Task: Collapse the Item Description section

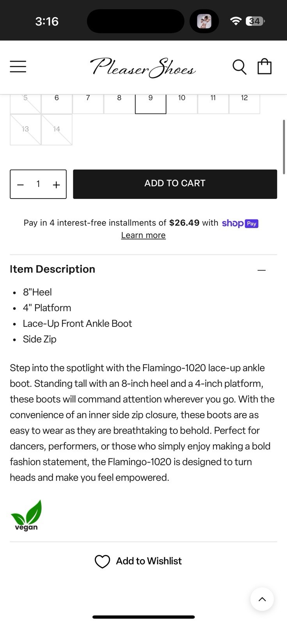Action: [262, 270]
